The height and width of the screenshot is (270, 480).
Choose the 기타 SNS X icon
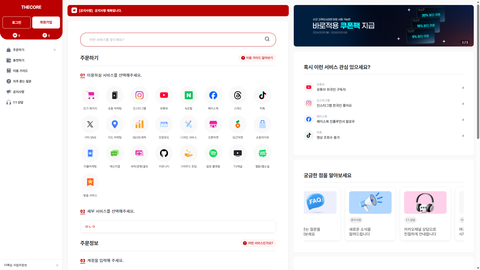(90, 124)
